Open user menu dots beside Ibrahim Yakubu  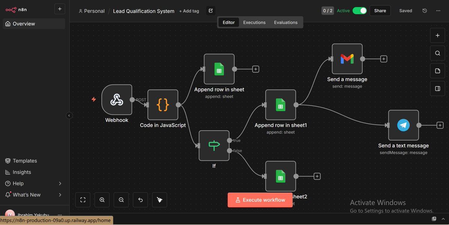pos(60,215)
